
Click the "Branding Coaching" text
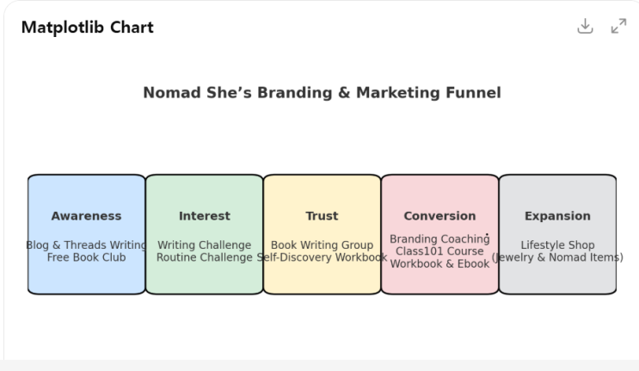[439, 239]
